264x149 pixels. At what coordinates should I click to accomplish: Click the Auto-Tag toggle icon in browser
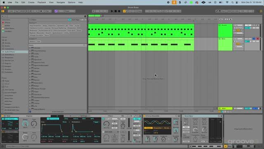(70, 20)
